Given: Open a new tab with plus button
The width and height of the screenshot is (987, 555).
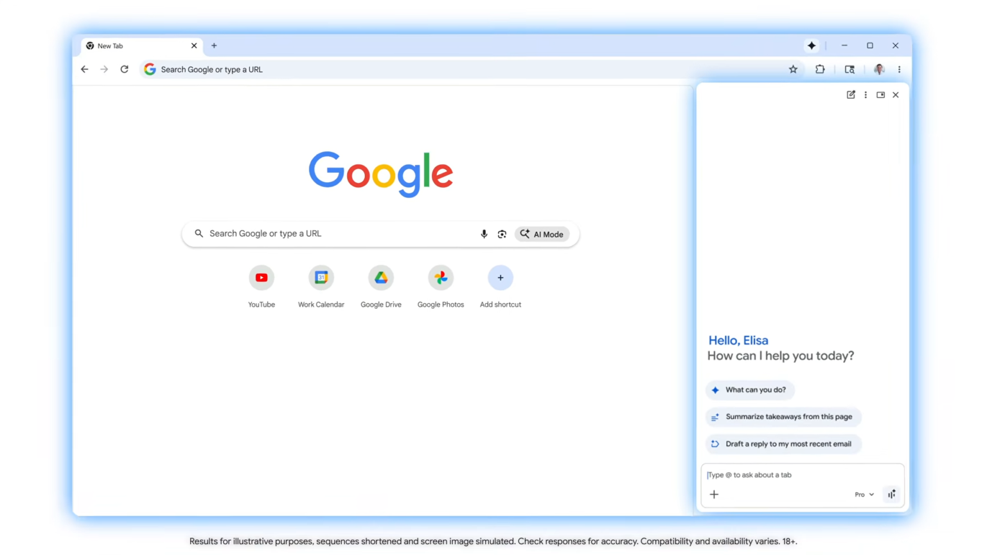Looking at the screenshot, I should [214, 46].
